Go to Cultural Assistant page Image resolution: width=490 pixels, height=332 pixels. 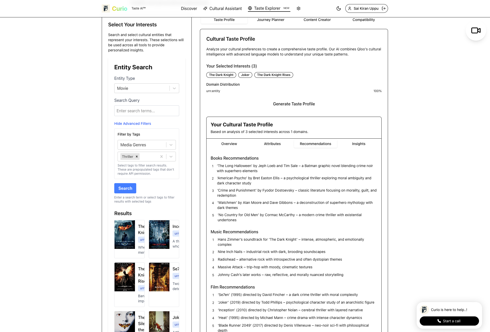point(222,8)
